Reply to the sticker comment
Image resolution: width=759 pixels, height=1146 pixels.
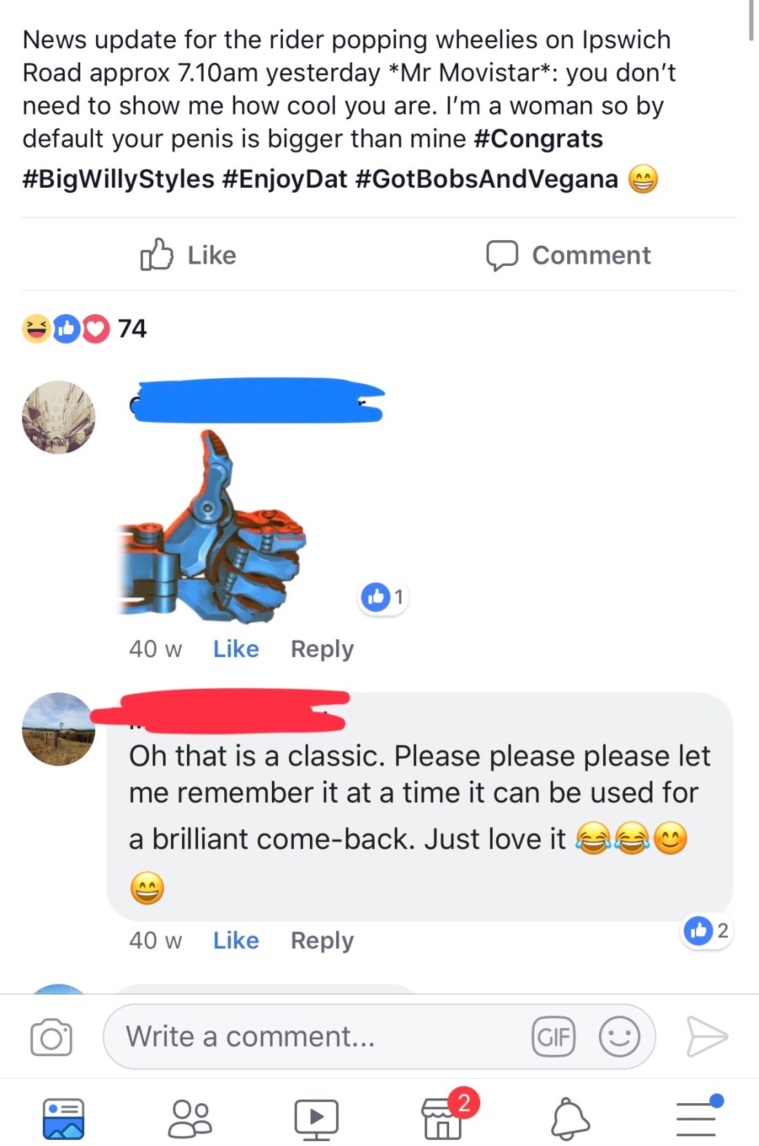coord(322,649)
